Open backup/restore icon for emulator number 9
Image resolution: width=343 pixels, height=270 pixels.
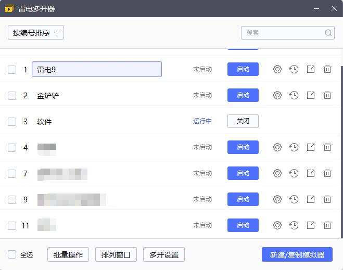pos(294,199)
